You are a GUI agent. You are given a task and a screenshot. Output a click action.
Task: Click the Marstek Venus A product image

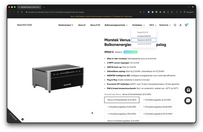click(58, 78)
